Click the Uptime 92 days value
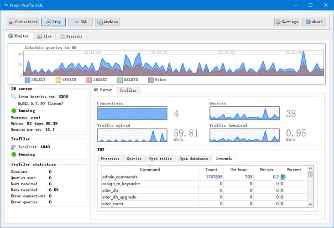The image size is (334, 228). [x=42, y=124]
